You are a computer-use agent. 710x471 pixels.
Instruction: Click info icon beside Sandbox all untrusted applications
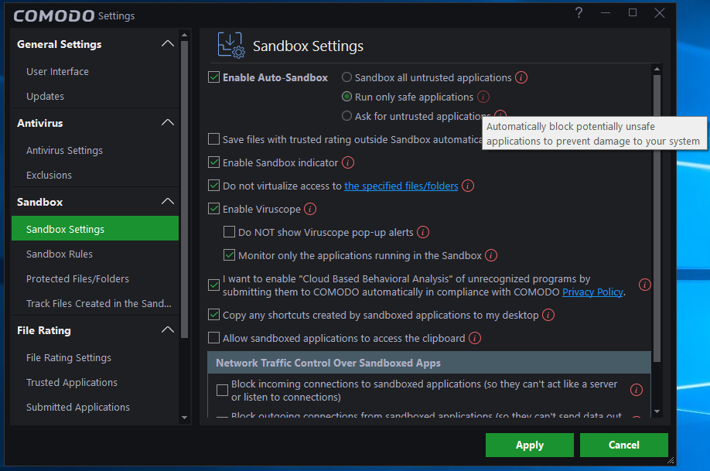(521, 77)
